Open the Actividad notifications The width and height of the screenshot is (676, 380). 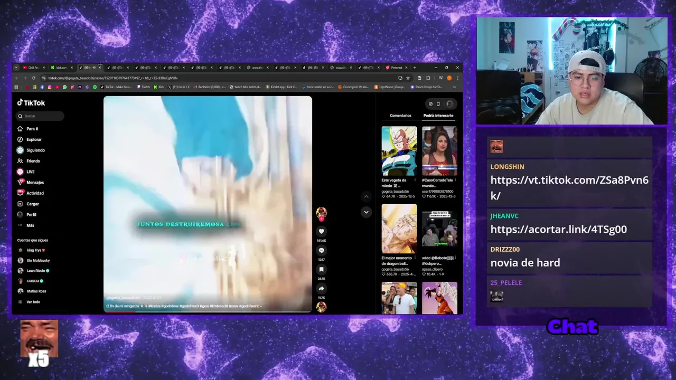click(31, 193)
